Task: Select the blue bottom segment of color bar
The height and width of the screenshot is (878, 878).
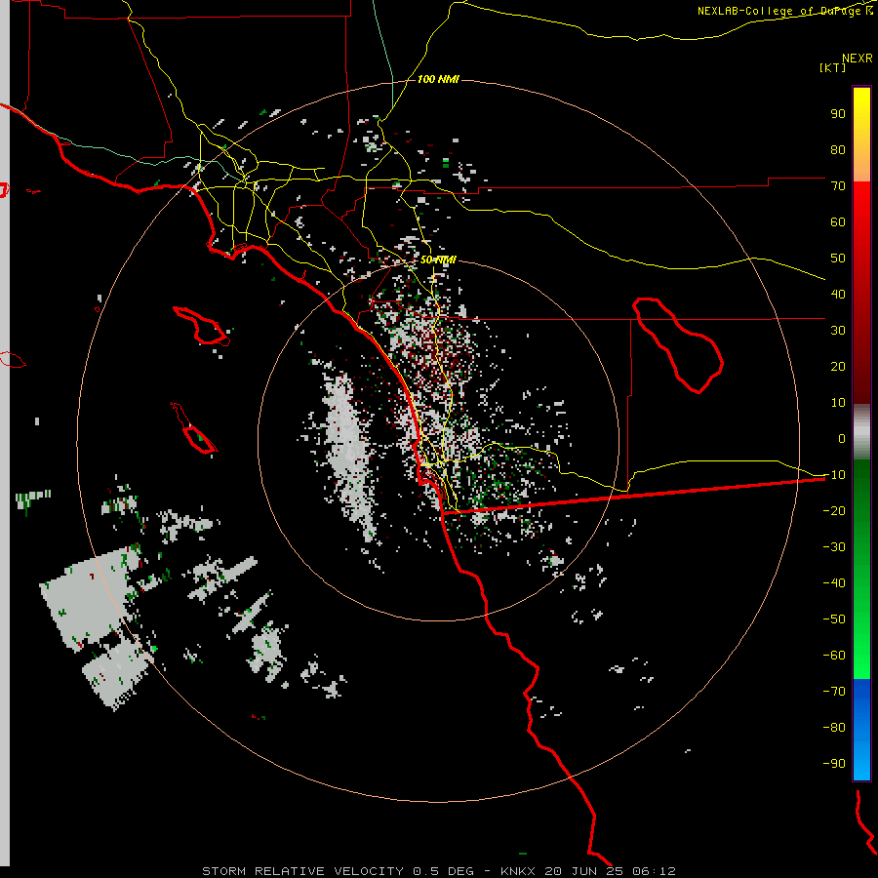Action: 861,730
